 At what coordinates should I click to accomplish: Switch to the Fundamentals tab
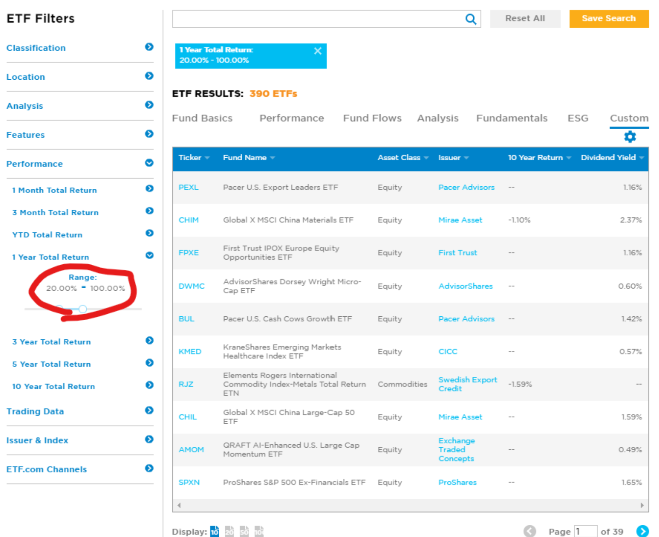point(512,118)
